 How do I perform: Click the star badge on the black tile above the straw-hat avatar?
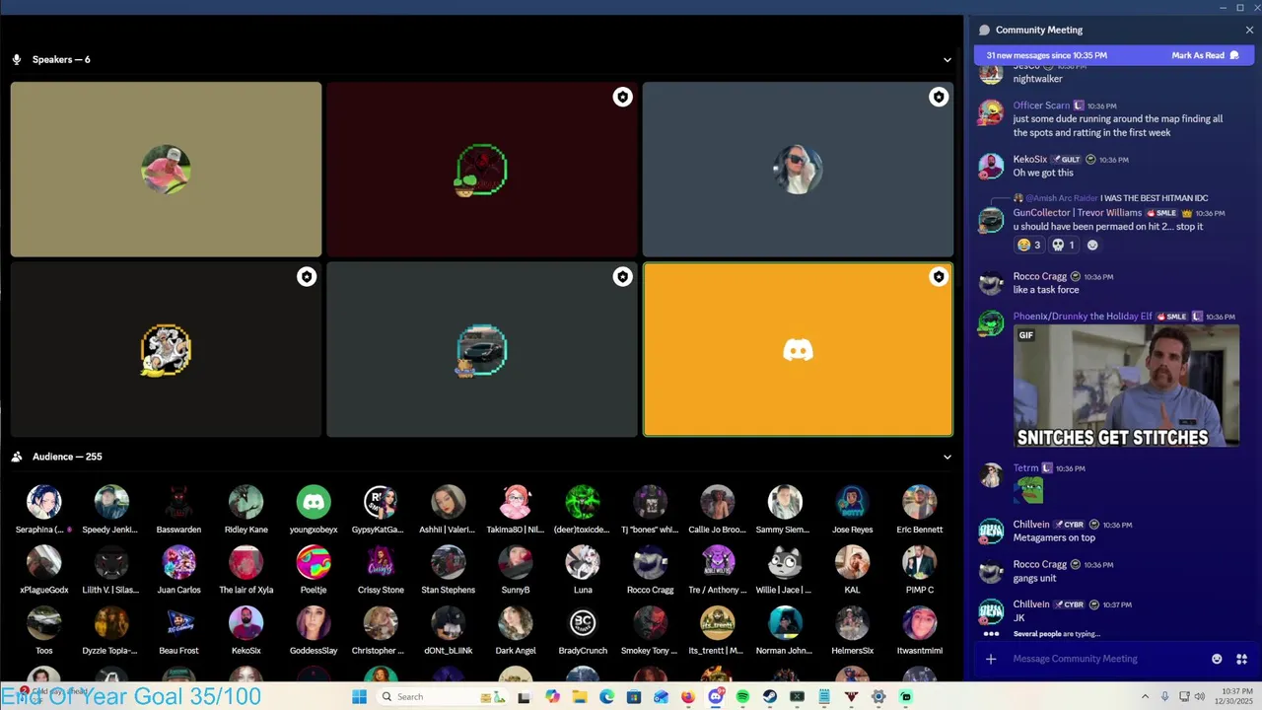(307, 277)
